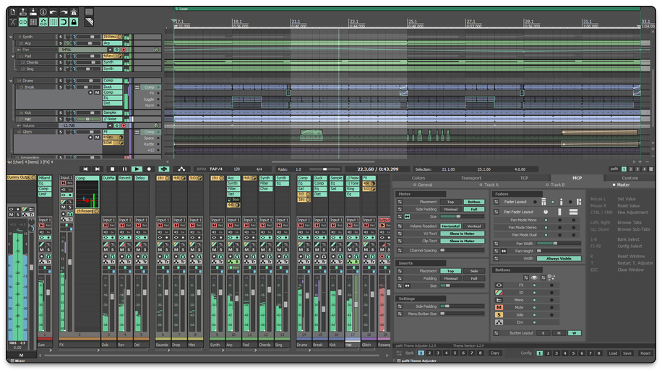
Task: Click the Always Visible width button
Action: 559,258
